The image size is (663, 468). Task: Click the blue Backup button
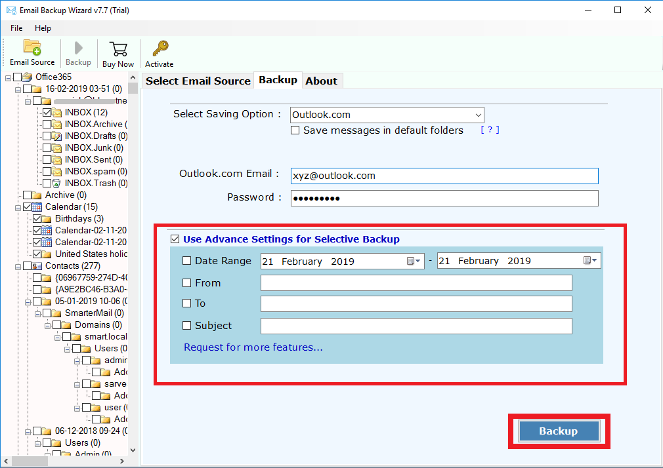(559, 431)
